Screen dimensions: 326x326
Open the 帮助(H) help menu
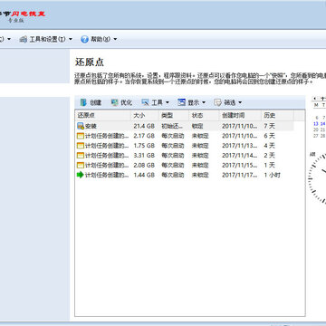tap(99, 39)
